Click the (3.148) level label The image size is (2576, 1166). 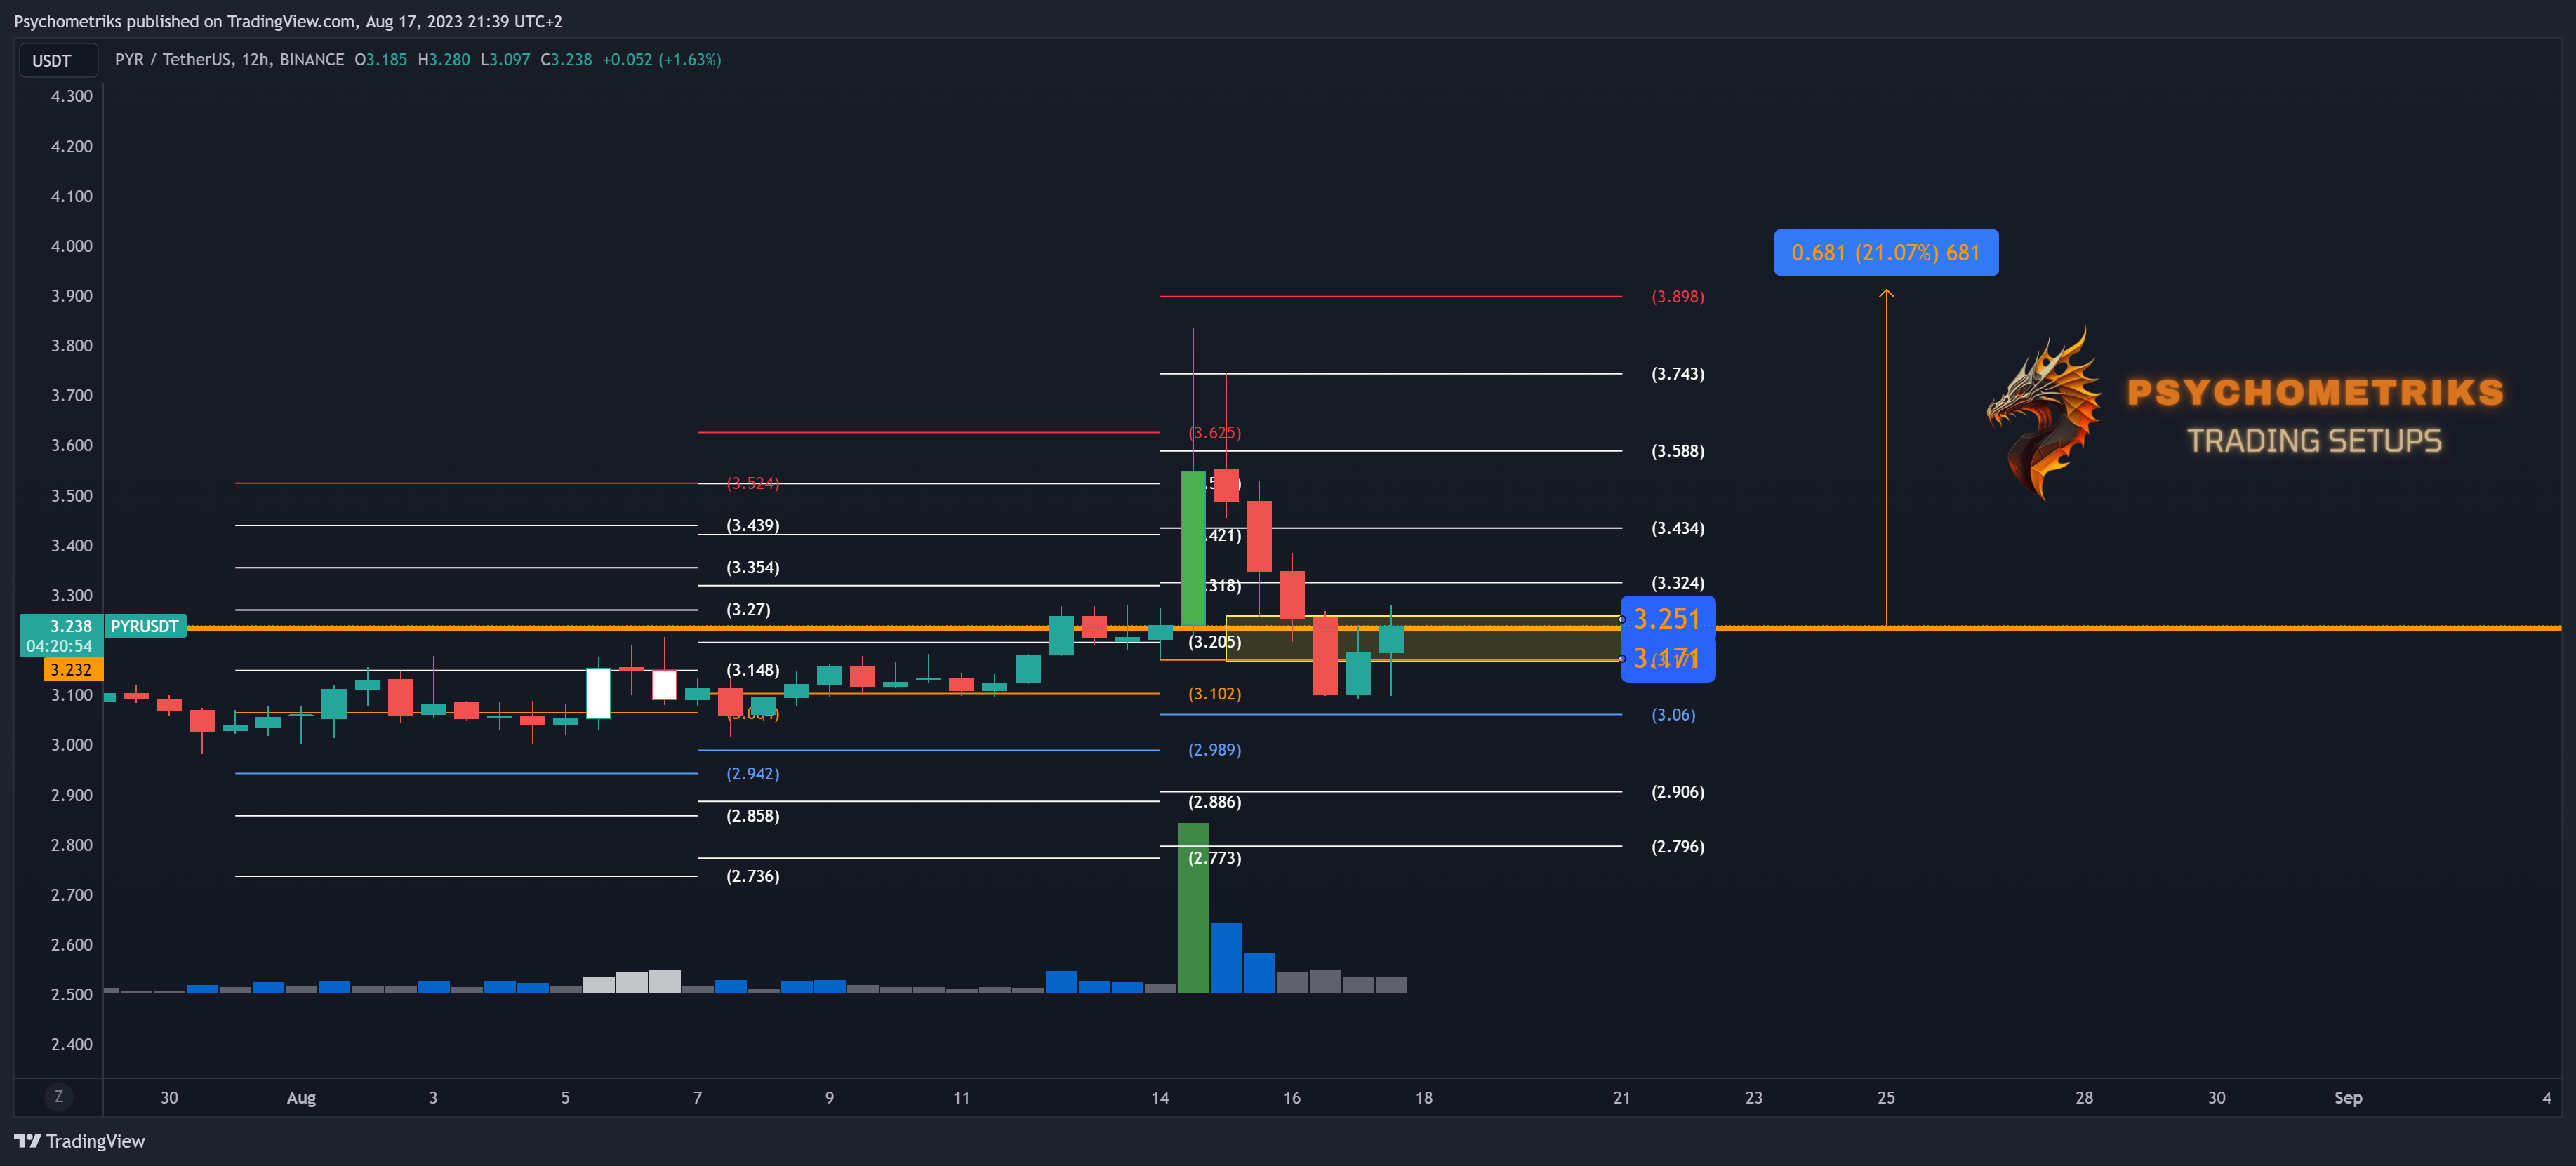[753, 671]
